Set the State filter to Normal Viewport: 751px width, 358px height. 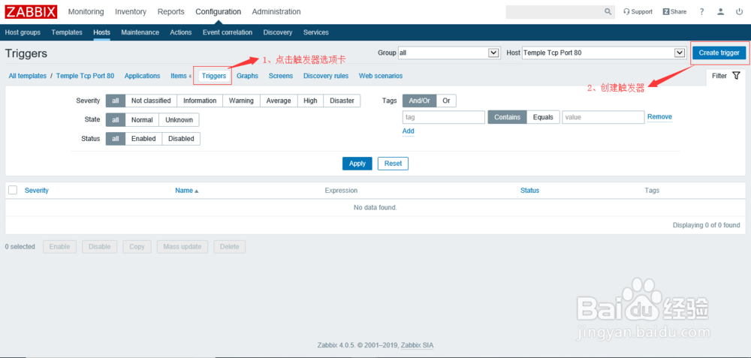tap(142, 119)
